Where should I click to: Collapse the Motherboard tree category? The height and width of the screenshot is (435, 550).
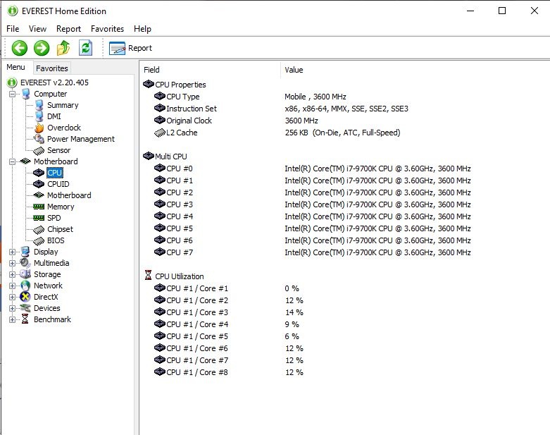tap(12, 161)
